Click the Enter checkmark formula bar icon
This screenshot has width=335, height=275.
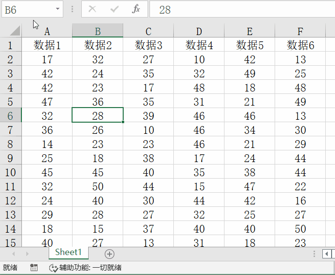tap(114, 9)
